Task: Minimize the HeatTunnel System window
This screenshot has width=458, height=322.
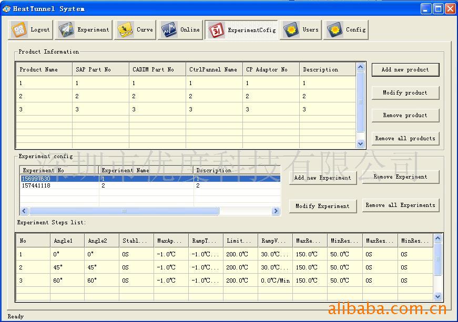Action: pyautogui.click(x=426, y=9)
